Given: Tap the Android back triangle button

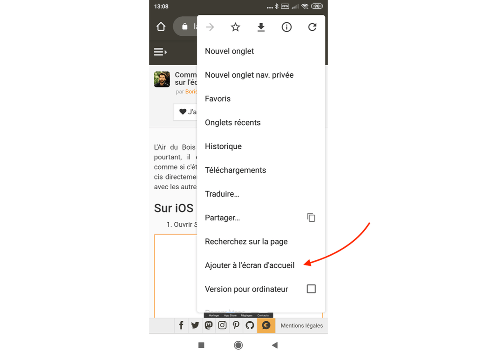Looking at the screenshot, I should coord(275,345).
